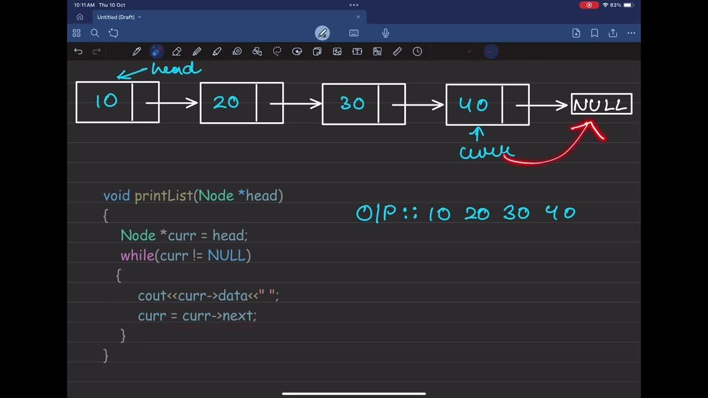Open the more options menu with three dots
The height and width of the screenshot is (398, 708).
[631, 33]
